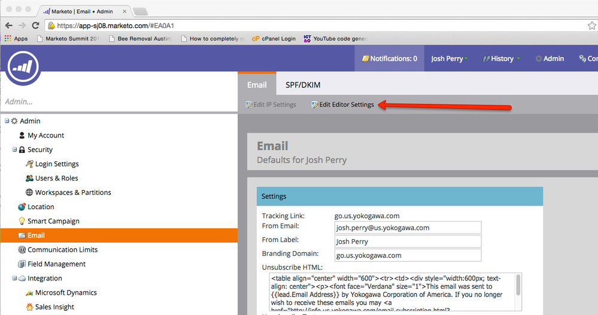The height and width of the screenshot is (315, 598).
Task: Click the Integration cloud icon
Action: (x=22, y=279)
